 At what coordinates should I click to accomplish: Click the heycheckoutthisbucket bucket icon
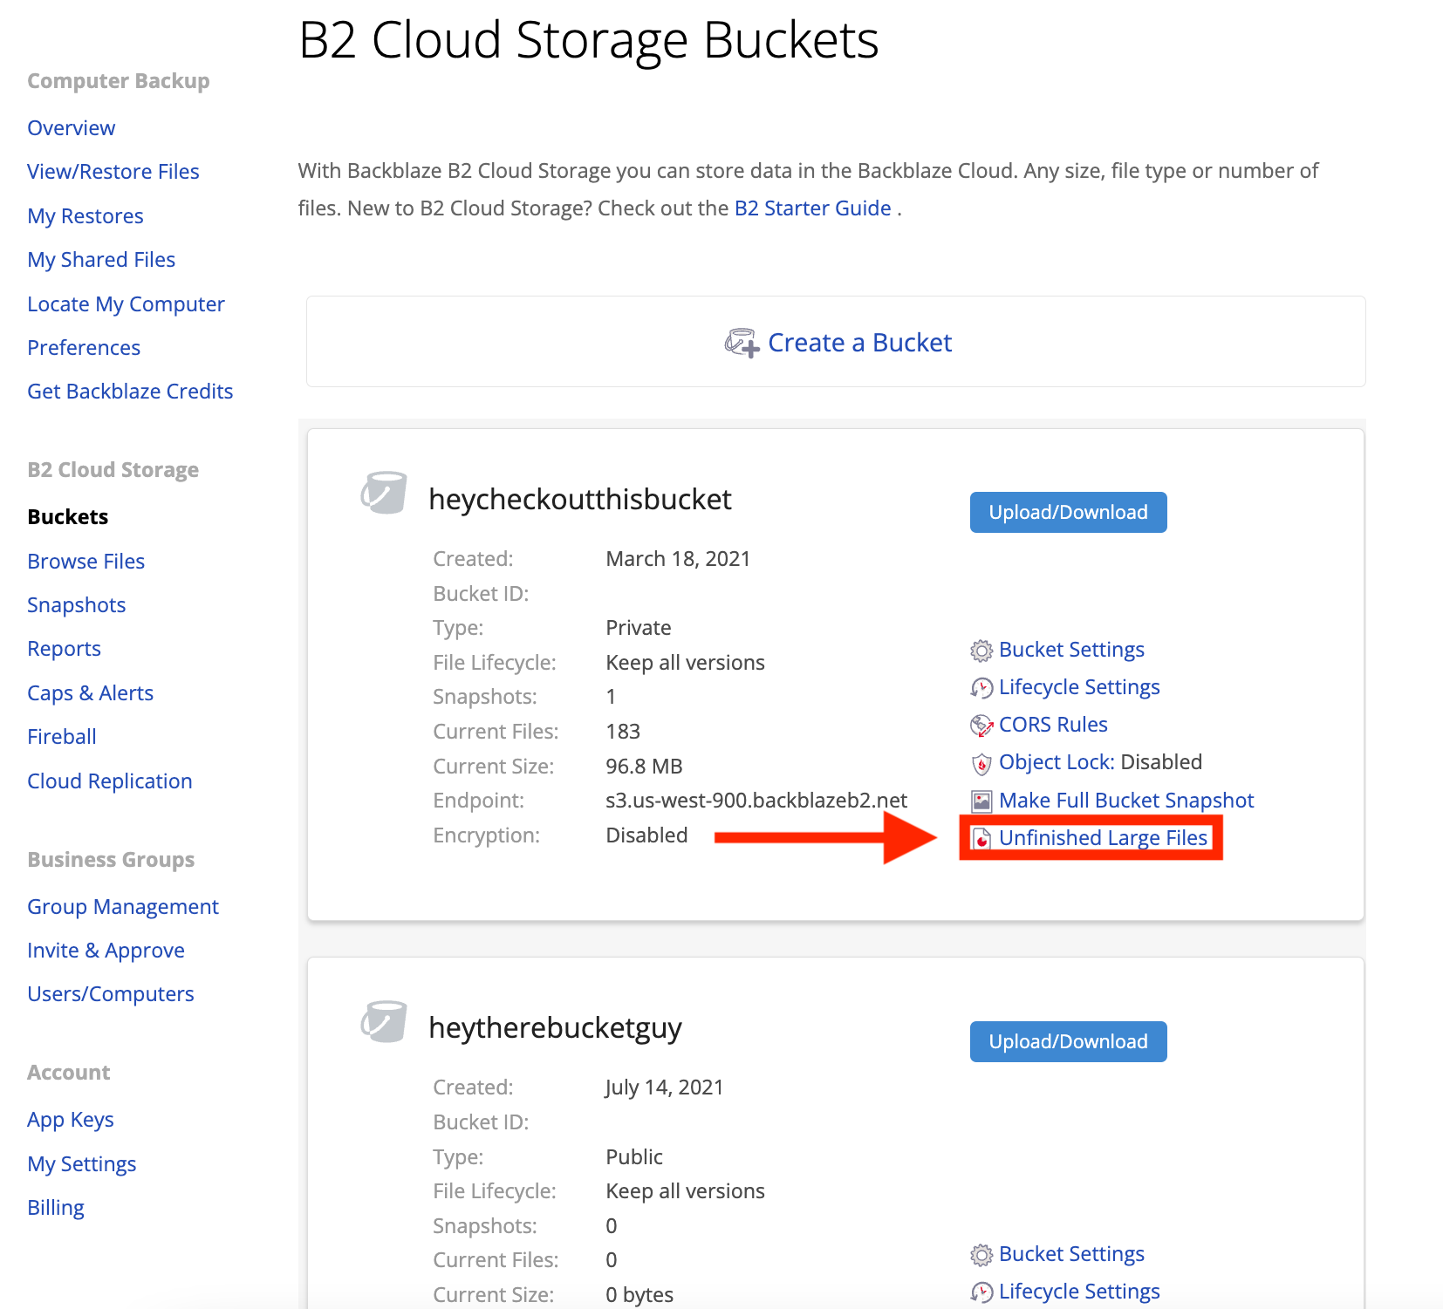tap(384, 493)
